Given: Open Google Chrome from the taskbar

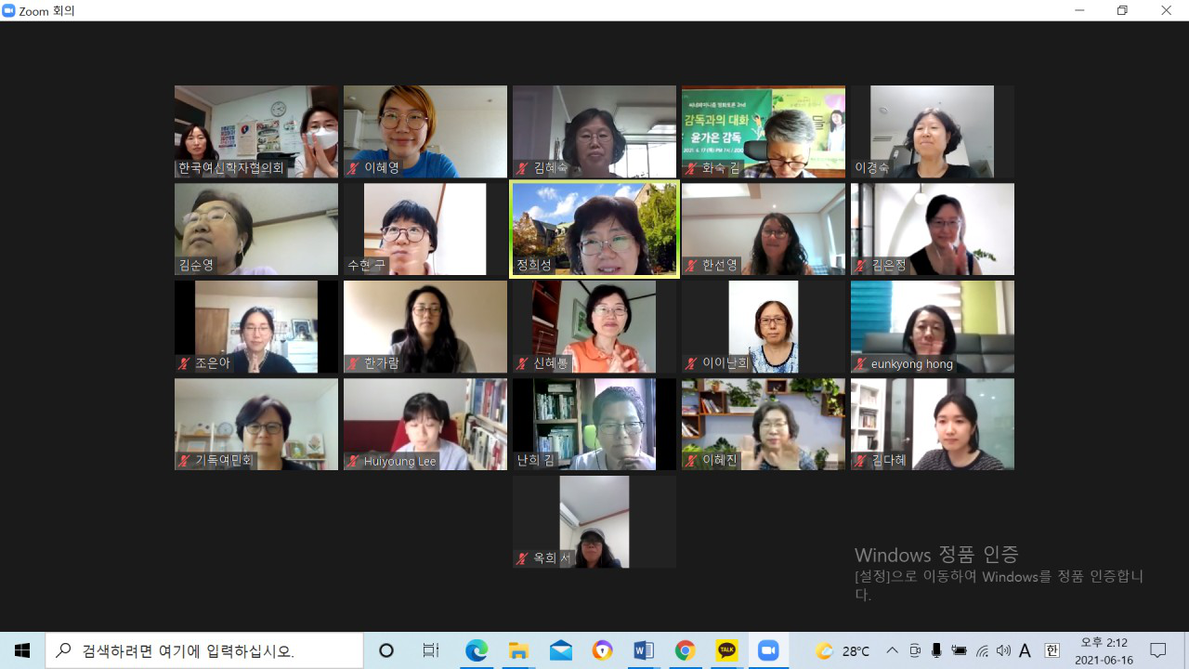Looking at the screenshot, I should pyautogui.click(x=685, y=650).
